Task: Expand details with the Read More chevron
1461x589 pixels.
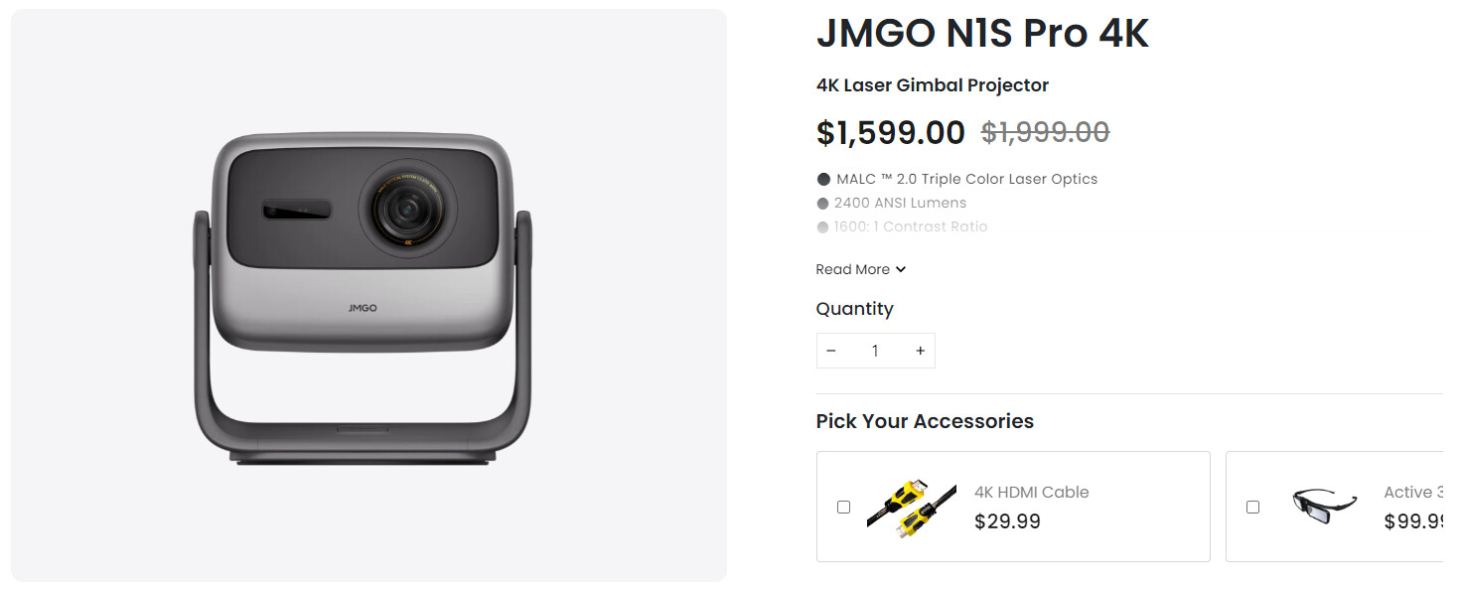Action: click(901, 270)
